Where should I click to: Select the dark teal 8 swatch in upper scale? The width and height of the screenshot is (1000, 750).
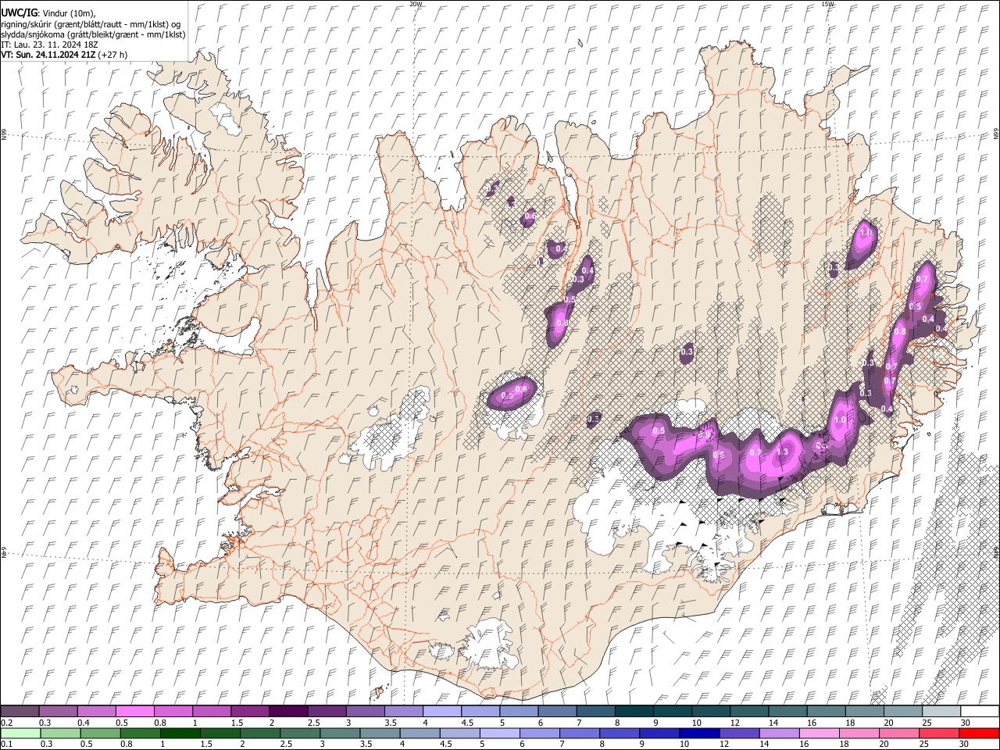click(x=633, y=711)
